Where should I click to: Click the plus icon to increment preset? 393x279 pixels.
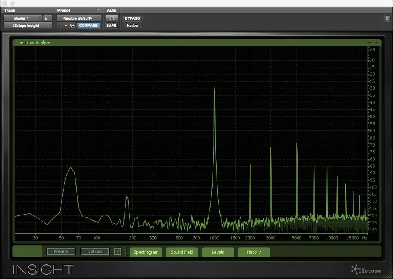tap(66, 25)
